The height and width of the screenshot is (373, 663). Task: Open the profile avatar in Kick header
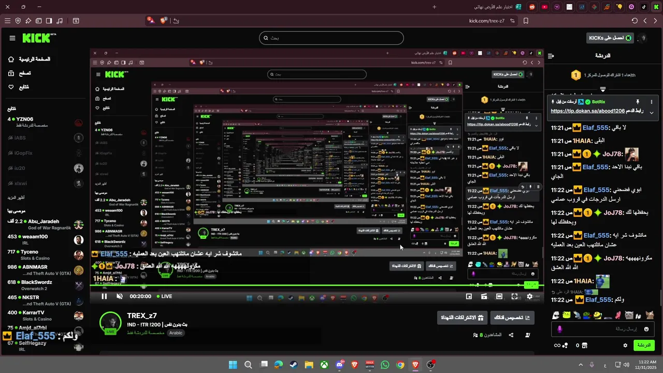click(643, 38)
